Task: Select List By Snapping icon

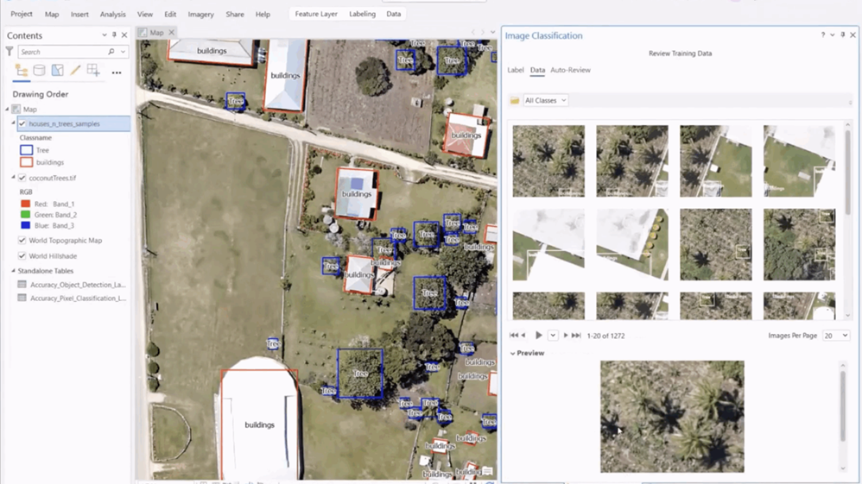Action: (x=93, y=71)
